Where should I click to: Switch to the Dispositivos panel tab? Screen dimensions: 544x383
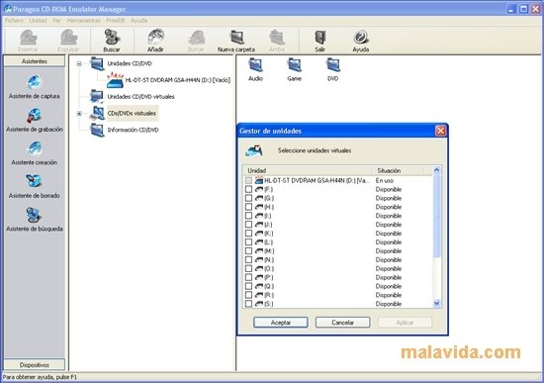click(35, 364)
